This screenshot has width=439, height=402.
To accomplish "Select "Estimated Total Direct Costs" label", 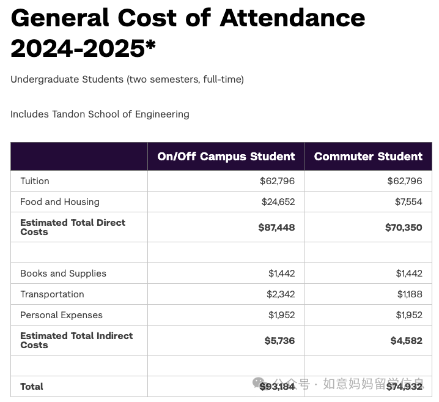I will click(x=73, y=227).
